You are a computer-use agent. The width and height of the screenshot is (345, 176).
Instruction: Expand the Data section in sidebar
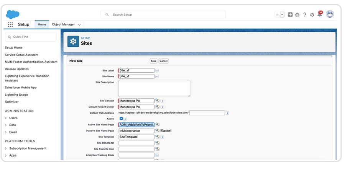[6, 125]
